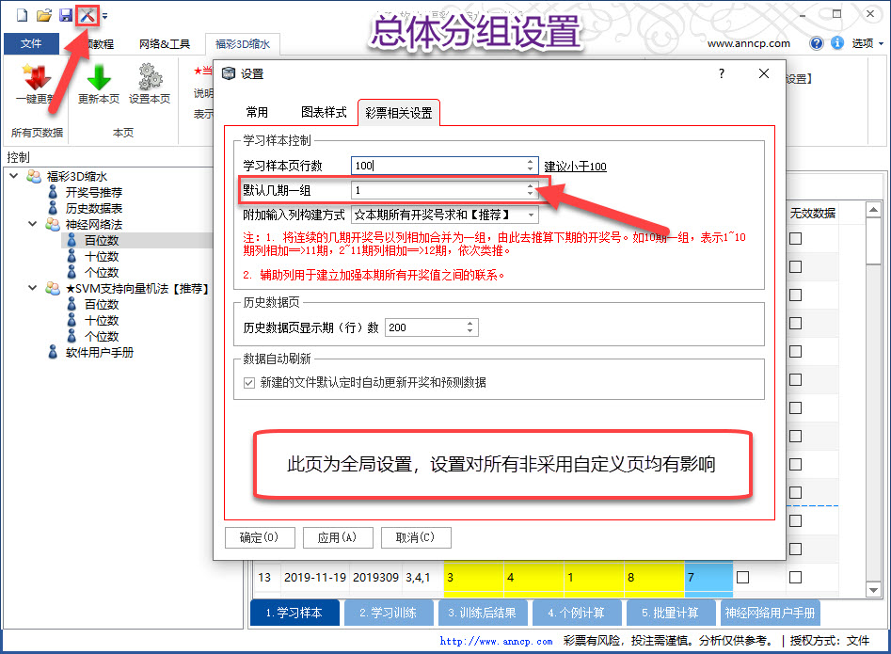This screenshot has height=654, width=891.
Task: Open file via folder icon
Action: pyautogui.click(x=44, y=15)
